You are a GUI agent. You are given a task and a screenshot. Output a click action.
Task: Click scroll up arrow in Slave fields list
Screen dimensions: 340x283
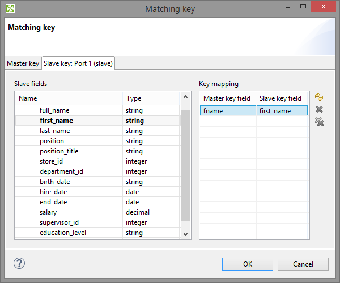pyautogui.click(x=186, y=98)
